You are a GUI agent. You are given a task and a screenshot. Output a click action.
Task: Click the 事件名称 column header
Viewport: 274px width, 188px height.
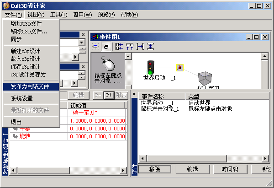[162, 96]
